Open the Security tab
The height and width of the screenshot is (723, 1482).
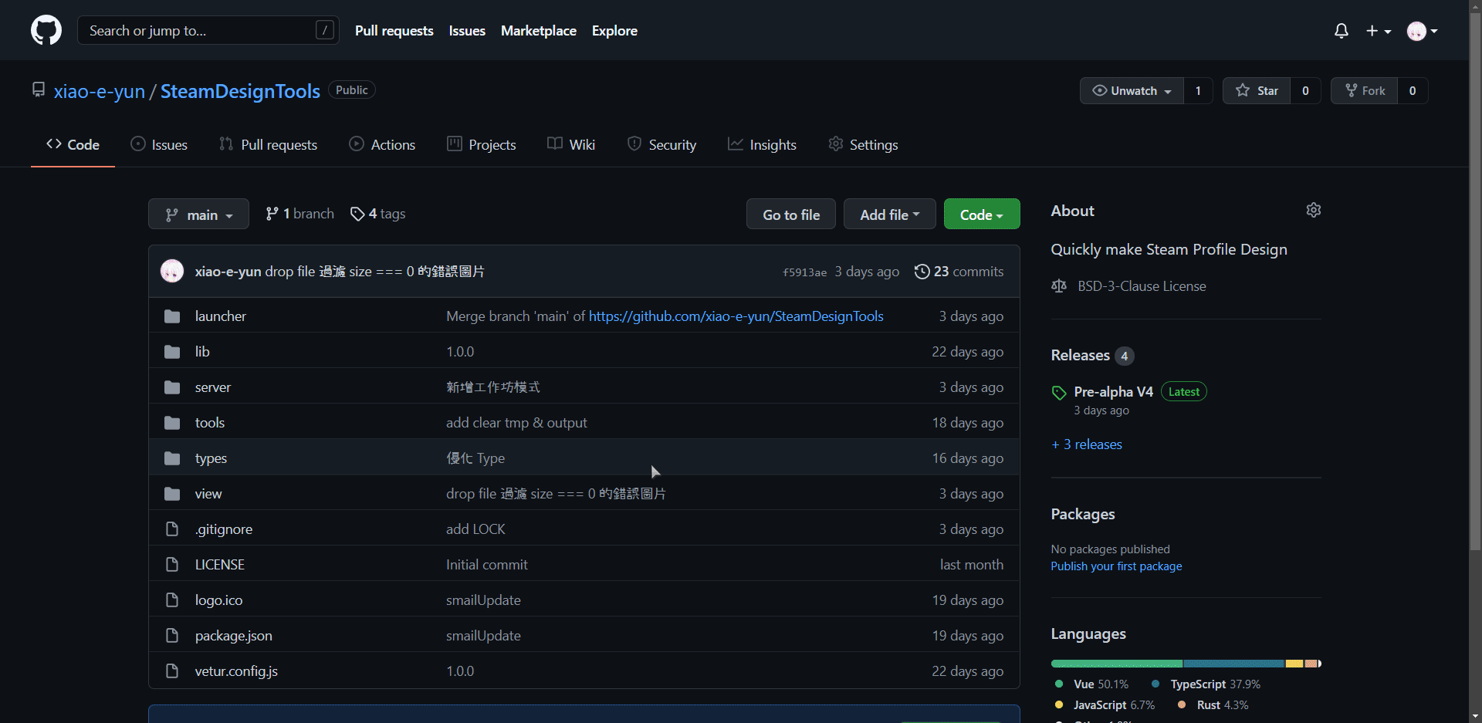[661, 144]
